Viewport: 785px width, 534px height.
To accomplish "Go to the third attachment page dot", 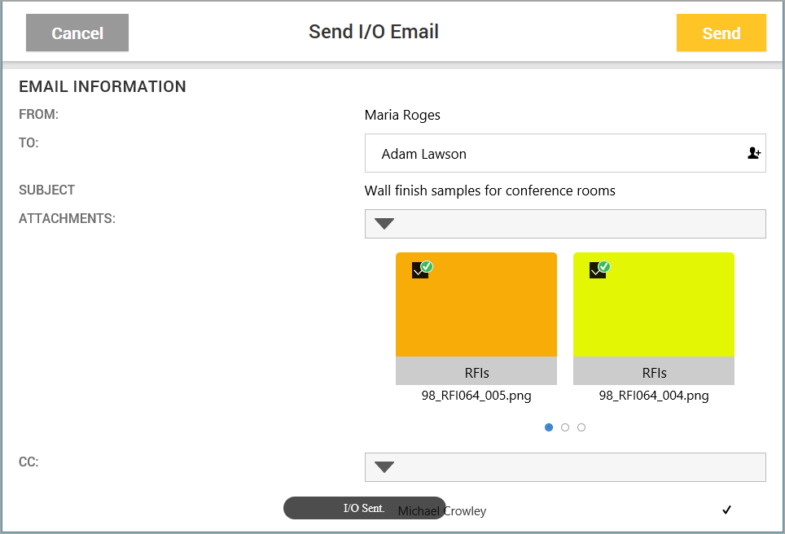I will [x=581, y=427].
